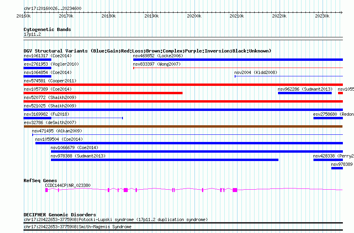The width and height of the screenshot is (354, 233).
Task: Click the largest exon box of CCDC144CP
Action: (235, 190)
